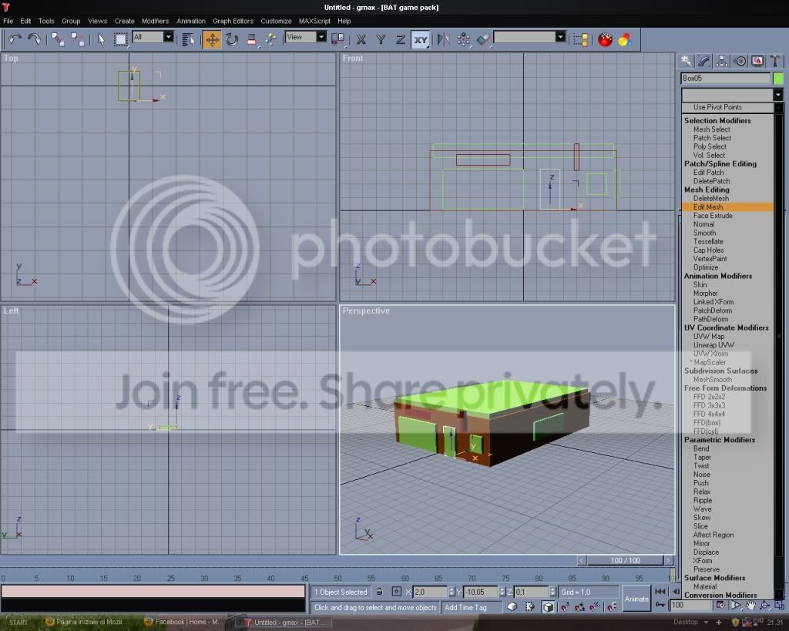789x631 pixels.
Task: Pick the rectangular selection region tool
Action: (x=120, y=39)
